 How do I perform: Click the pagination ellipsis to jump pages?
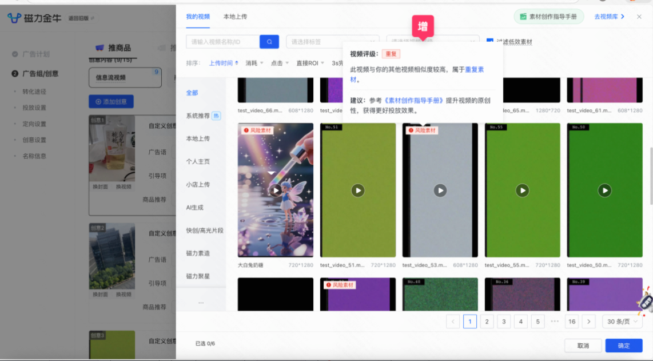[x=555, y=322]
